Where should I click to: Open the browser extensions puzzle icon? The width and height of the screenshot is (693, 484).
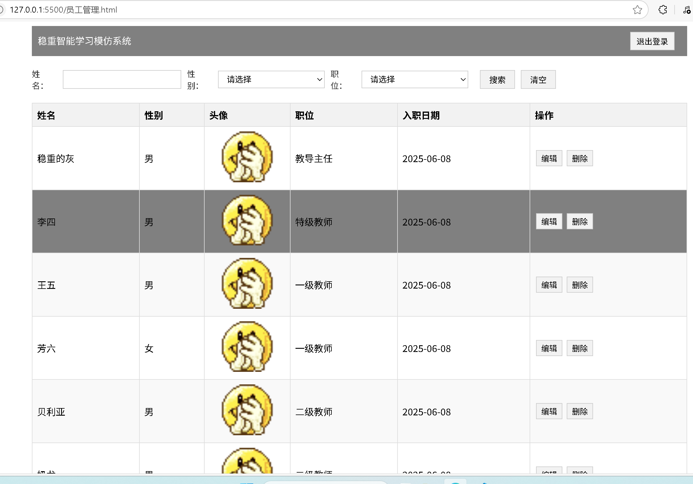pos(663,10)
